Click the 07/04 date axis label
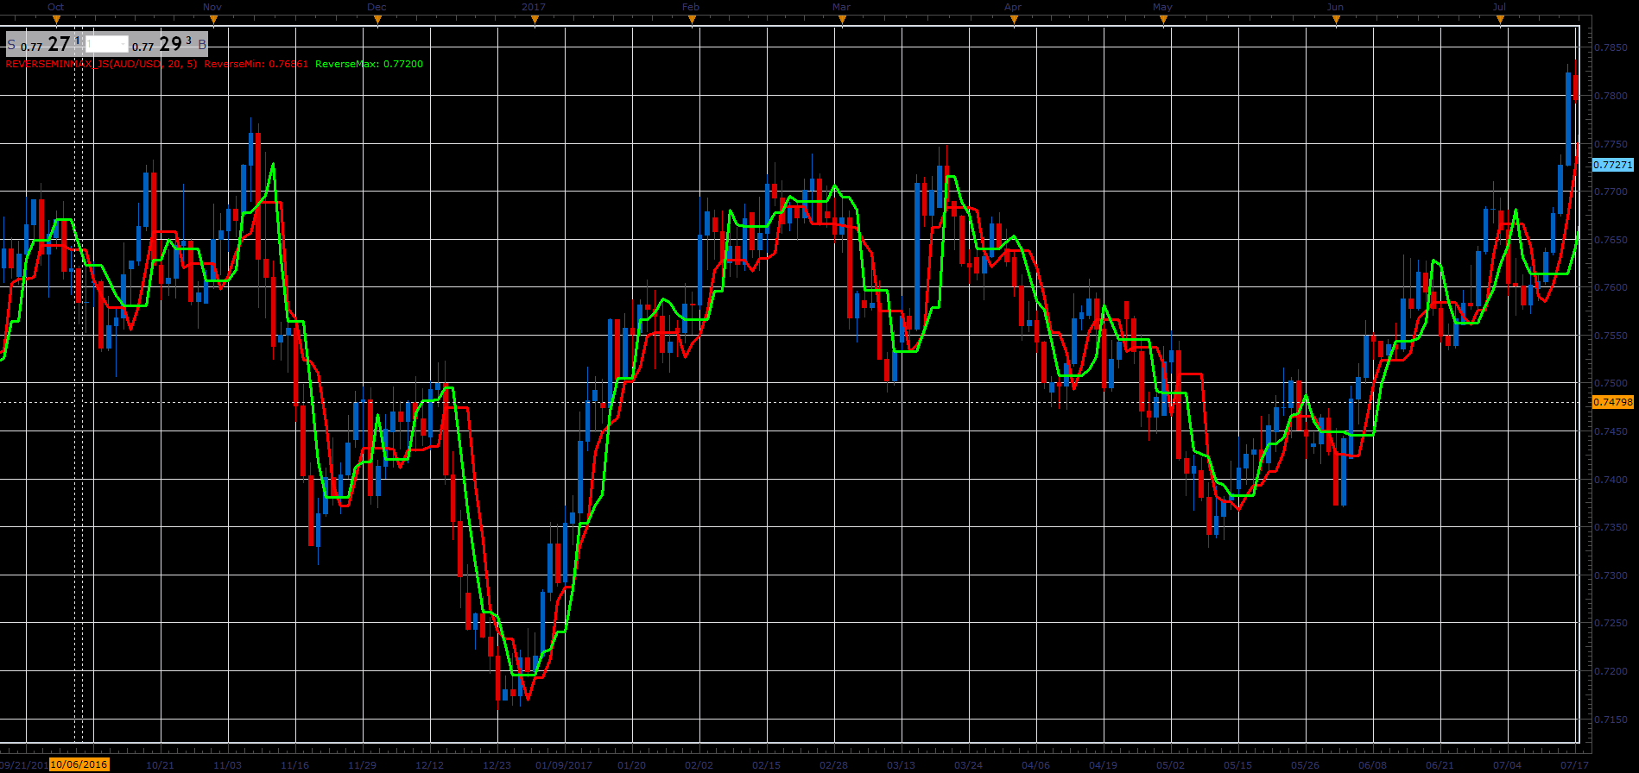This screenshot has height=773, width=1639. pos(1507,765)
